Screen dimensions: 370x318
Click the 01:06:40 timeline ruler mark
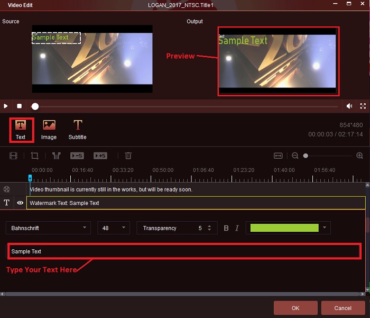pos(203,170)
